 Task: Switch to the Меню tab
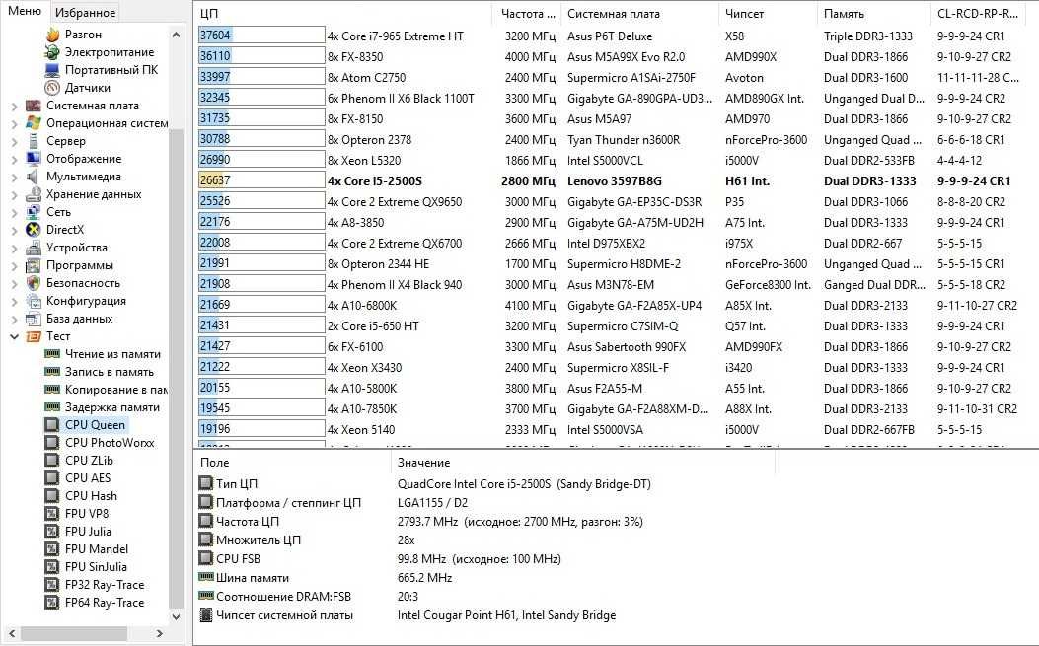[x=25, y=11]
